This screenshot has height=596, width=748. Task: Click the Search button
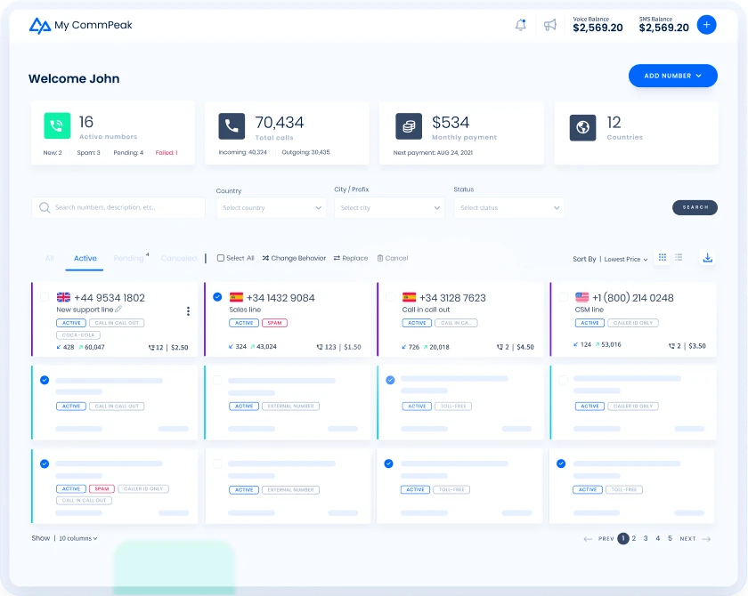tap(695, 207)
